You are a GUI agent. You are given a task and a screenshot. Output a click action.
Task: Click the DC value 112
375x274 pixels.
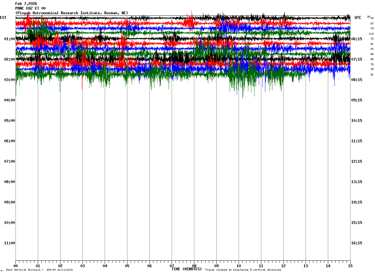click(371, 34)
